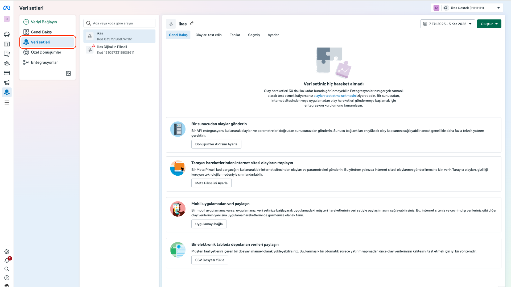Click the search field Ada veya koda göre arayın
The image size is (511, 287).
(119, 23)
